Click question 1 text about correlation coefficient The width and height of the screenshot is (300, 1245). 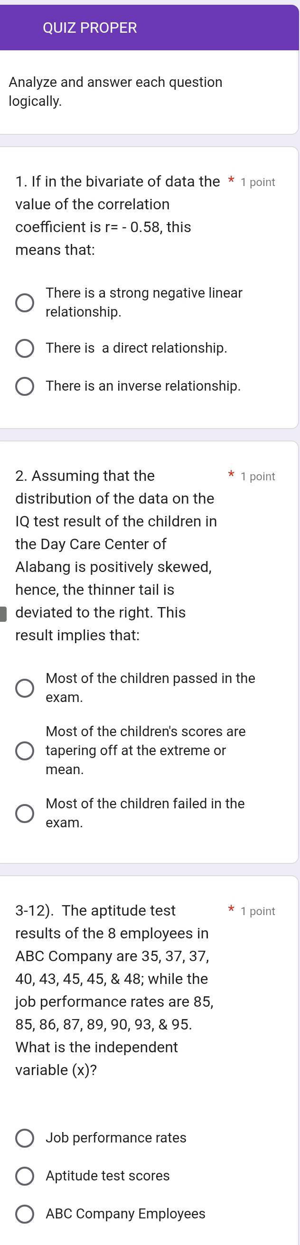[x=111, y=215]
